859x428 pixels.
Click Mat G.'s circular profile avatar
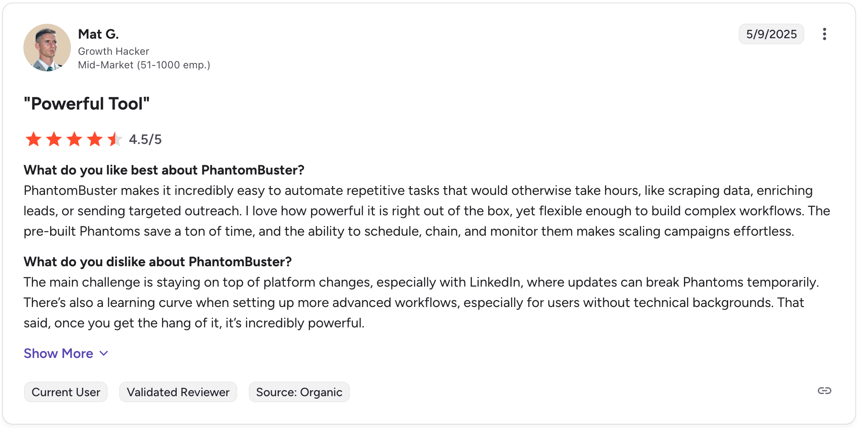[47, 48]
